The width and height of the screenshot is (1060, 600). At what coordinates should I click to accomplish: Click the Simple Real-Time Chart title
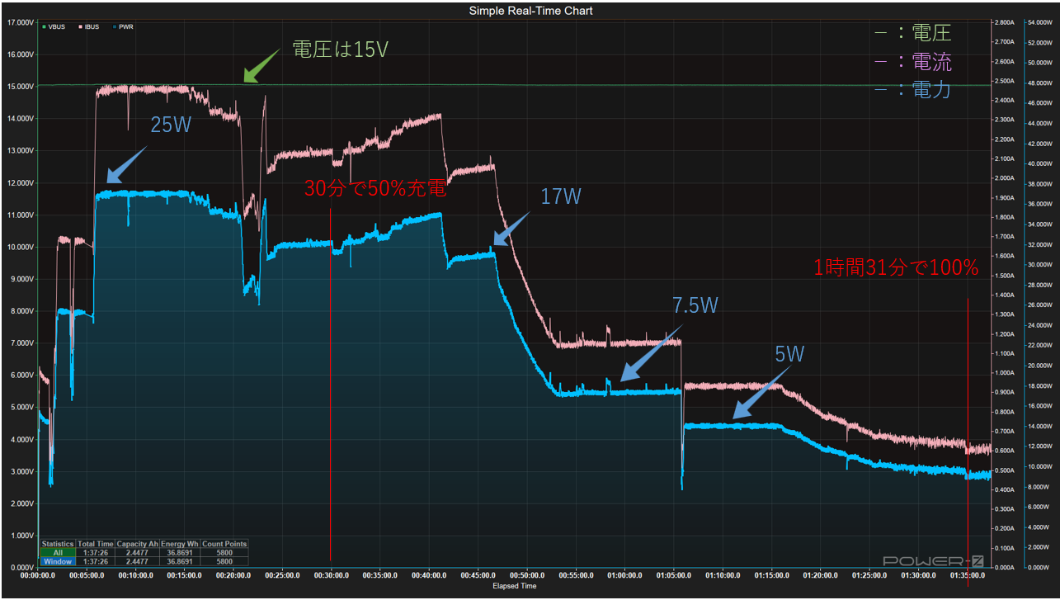530,11
